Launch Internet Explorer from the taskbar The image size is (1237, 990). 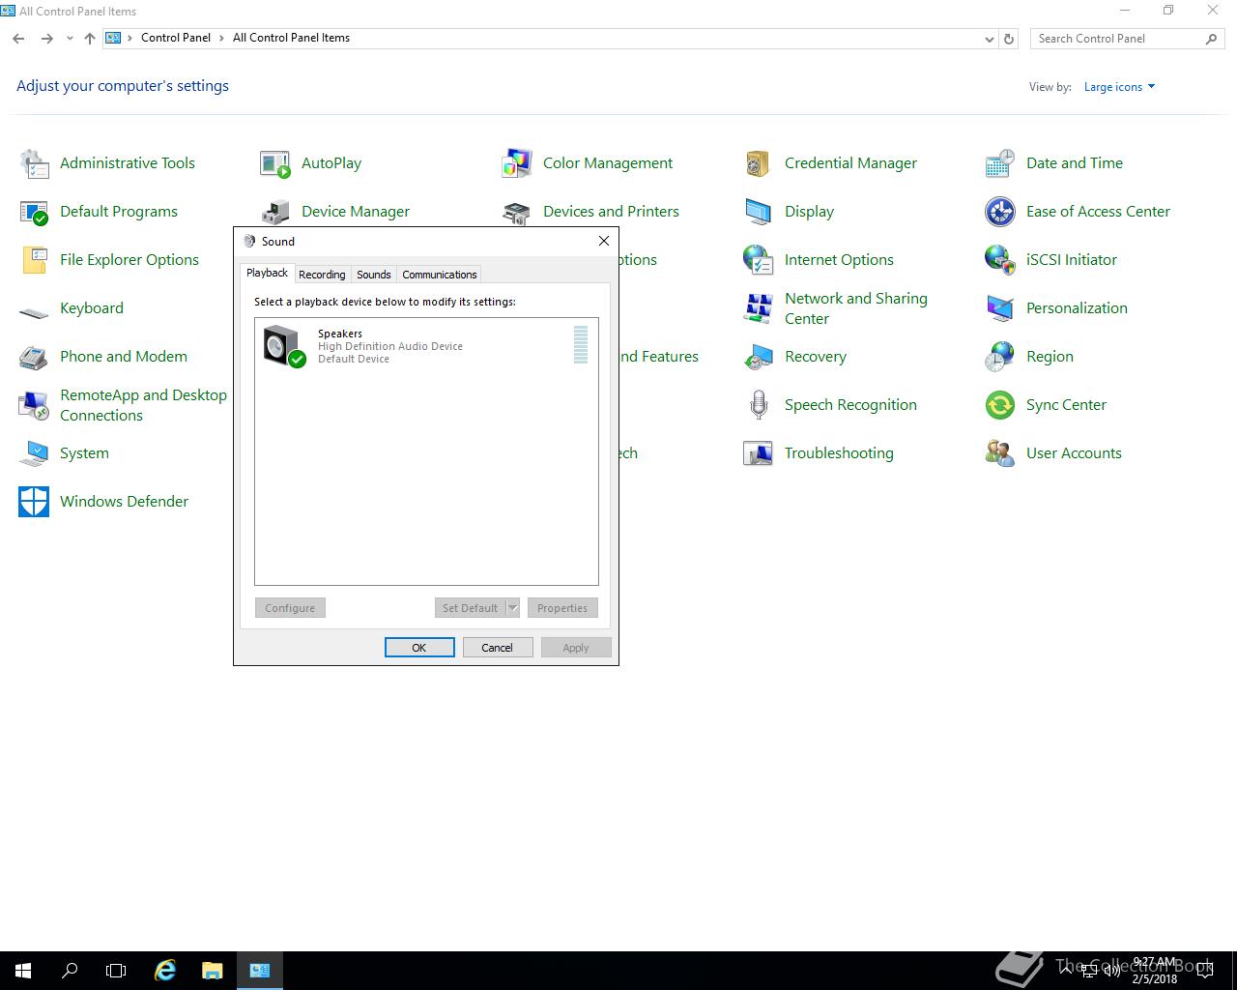pyautogui.click(x=165, y=971)
